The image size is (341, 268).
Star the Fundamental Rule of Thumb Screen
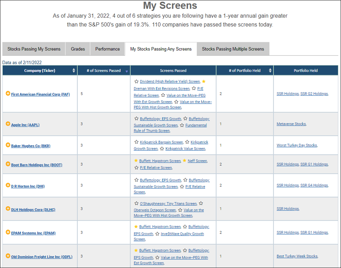[182, 125]
